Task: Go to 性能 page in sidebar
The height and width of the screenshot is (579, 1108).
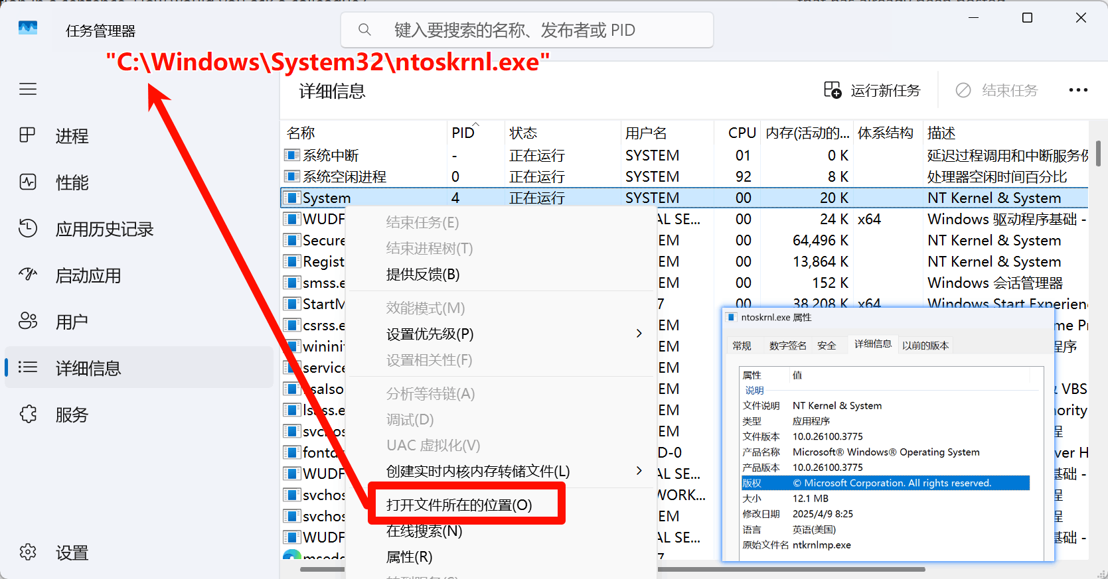Action: (72, 182)
